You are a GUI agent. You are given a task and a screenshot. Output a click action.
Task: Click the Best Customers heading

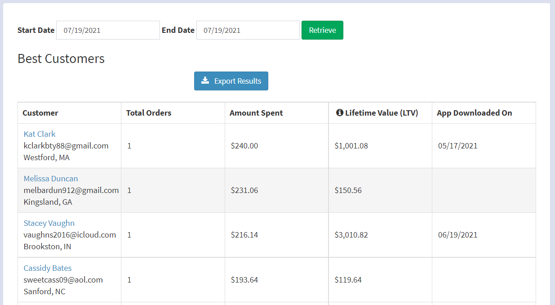pos(61,58)
